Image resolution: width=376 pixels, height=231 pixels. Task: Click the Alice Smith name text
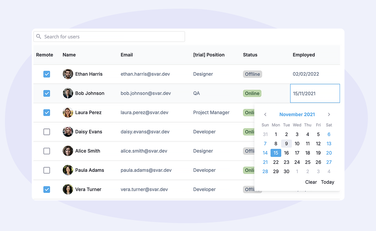[88, 151]
